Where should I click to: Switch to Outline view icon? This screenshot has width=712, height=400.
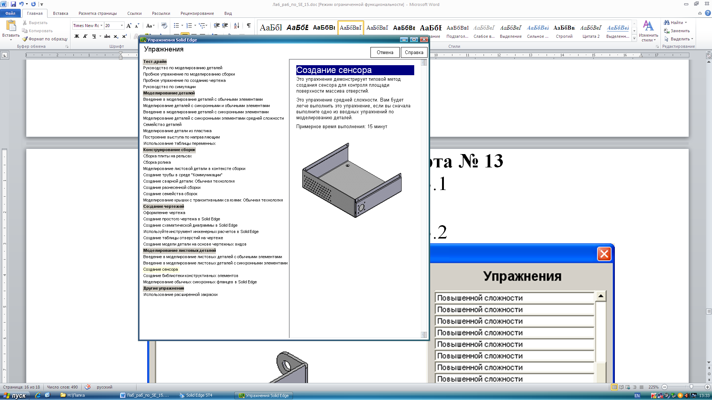click(x=634, y=387)
